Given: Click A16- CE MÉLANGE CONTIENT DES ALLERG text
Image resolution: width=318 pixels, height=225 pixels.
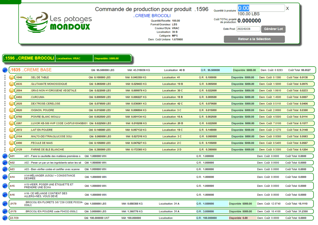Looking at the screenshot, I should pyautogui.click(x=45, y=195).
